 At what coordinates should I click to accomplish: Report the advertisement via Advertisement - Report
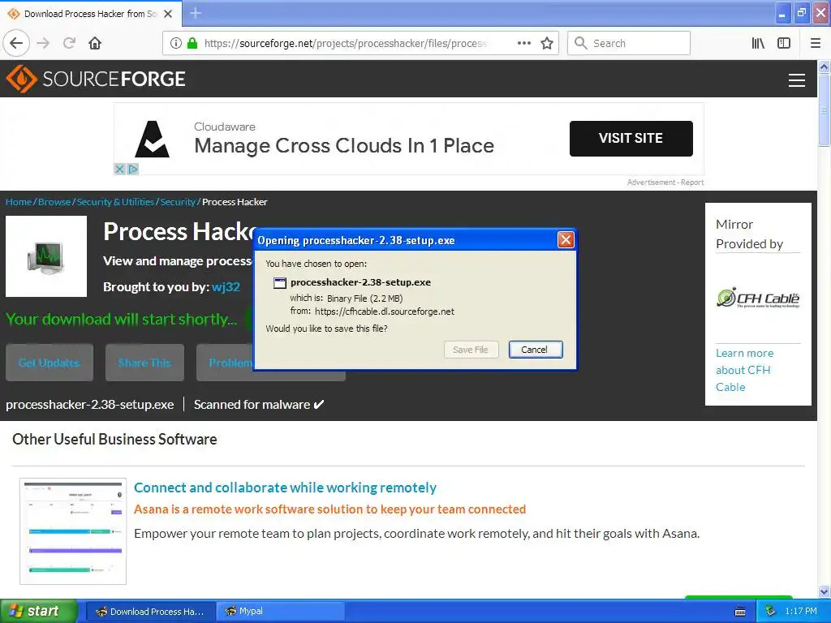tap(665, 183)
